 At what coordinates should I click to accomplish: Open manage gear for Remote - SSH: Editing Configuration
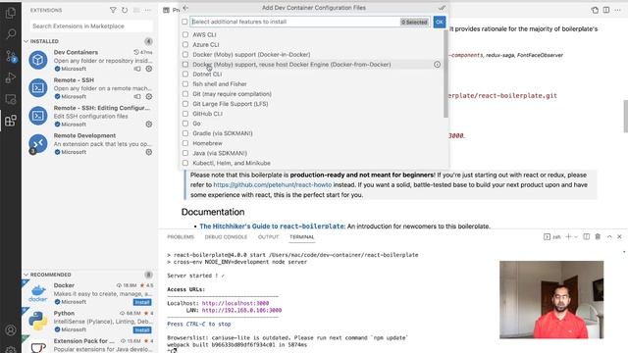pos(149,125)
